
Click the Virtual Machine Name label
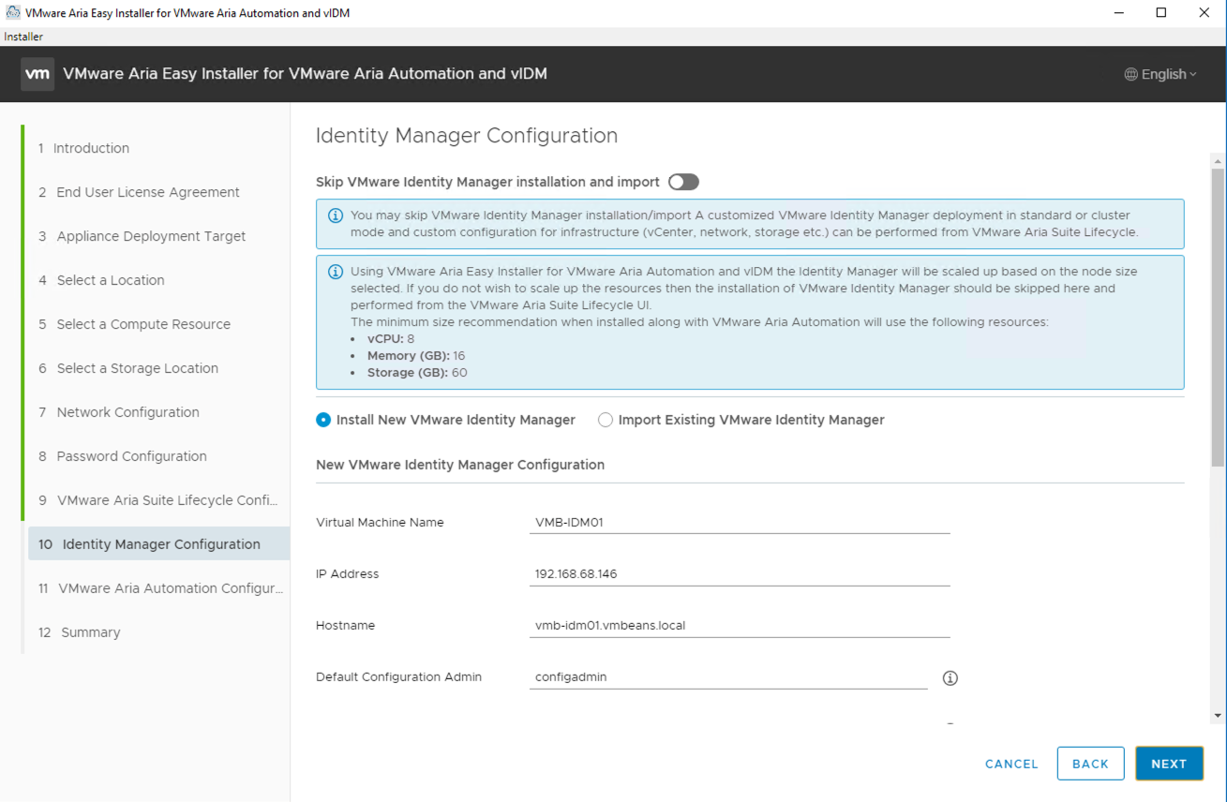coord(380,523)
